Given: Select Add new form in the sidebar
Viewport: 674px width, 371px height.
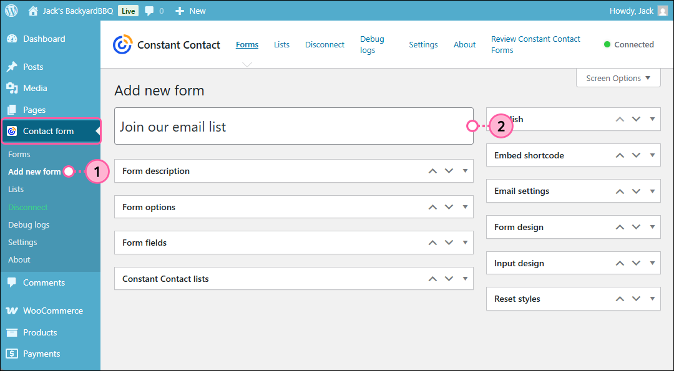Looking at the screenshot, I should [x=35, y=171].
